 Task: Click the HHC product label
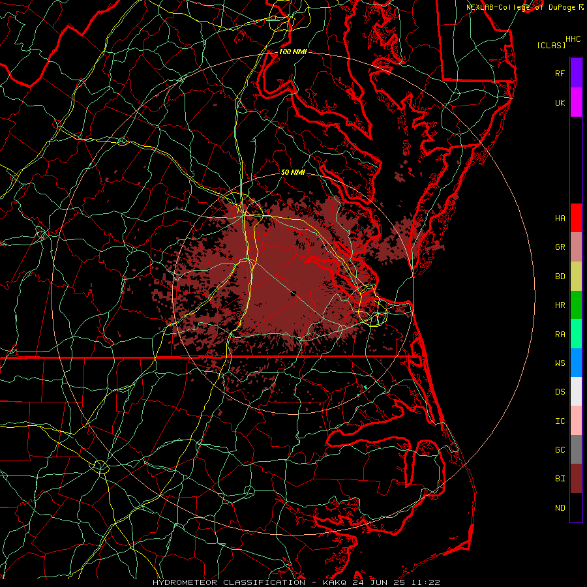click(x=573, y=39)
